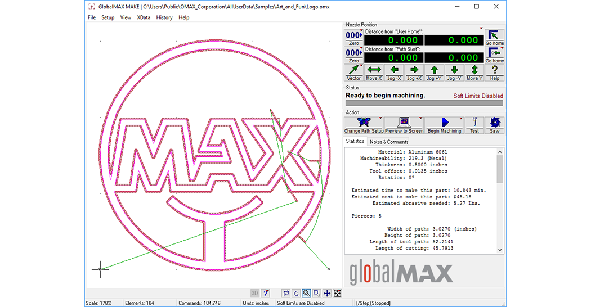The image size is (591, 307).
Task: Click 'Pierces: 5' statistic
Action: [x=366, y=216]
